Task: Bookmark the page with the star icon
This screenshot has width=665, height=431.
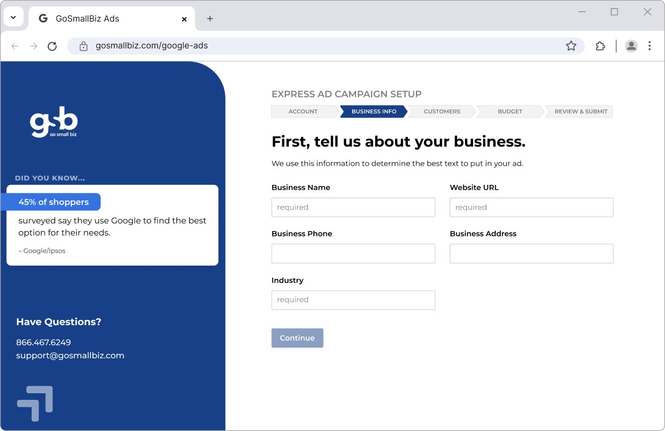Action: [571, 46]
